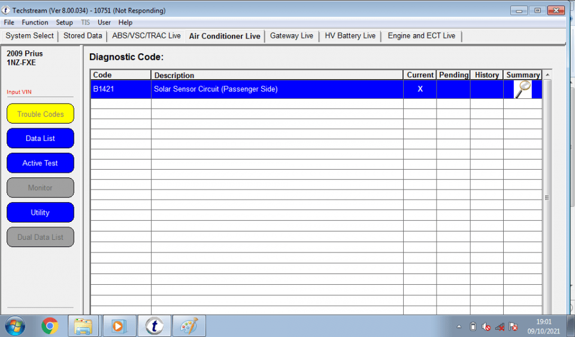Click the X mark in Current column

tap(420, 89)
